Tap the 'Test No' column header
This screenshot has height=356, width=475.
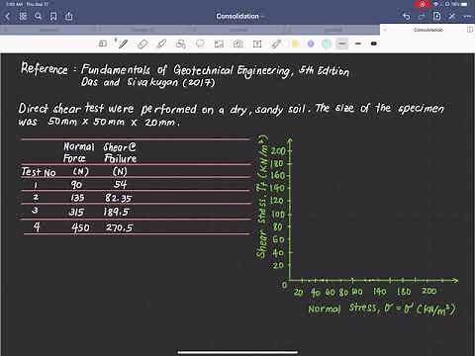(39, 172)
